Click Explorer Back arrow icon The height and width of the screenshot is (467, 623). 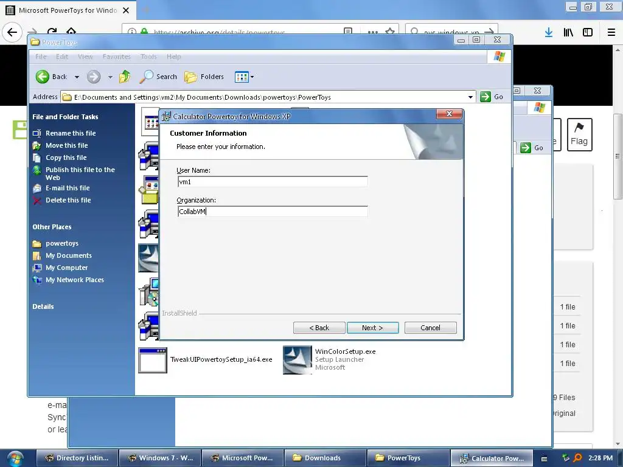[43, 77]
